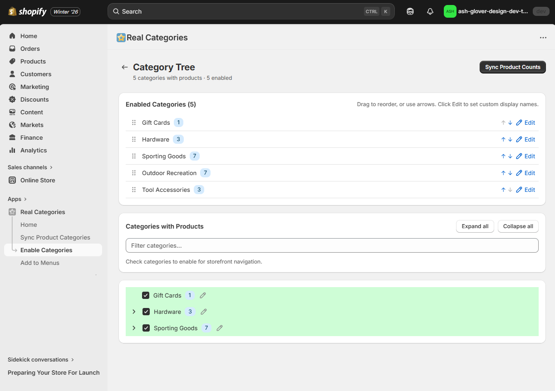Viewport: 555px width, 391px height.
Task: Expand the Hardware category chevron
Action: pos(133,312)
